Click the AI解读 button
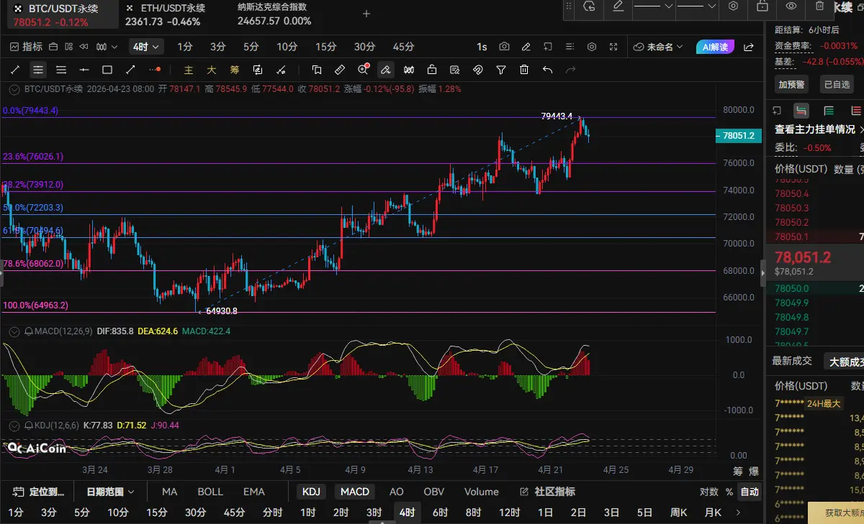 tap(717, 47)
